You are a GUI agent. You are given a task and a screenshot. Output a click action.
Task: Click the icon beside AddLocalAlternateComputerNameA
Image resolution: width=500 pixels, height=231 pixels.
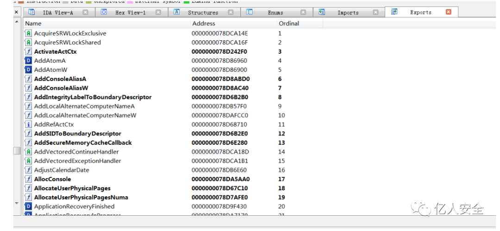coord(28,106)
